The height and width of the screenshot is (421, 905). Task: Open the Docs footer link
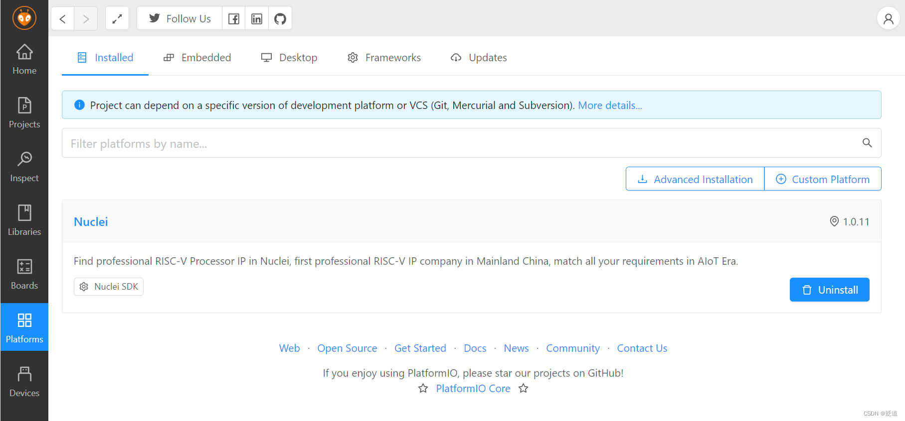coord(475,348)
